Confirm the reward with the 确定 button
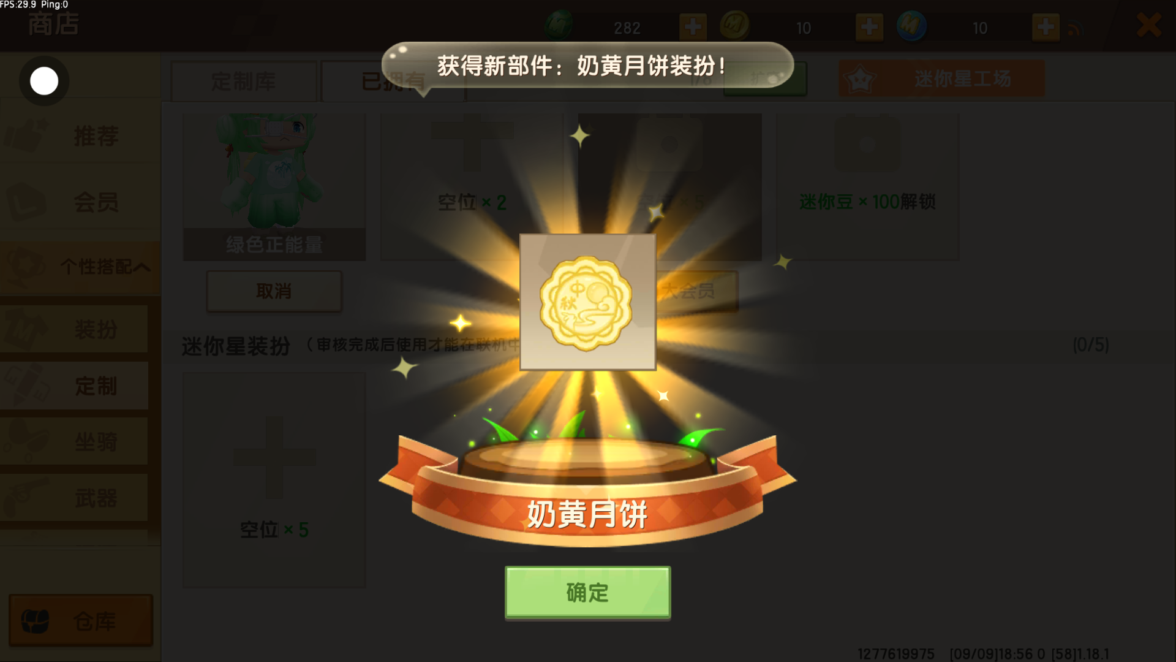 (x=587, y=592)
